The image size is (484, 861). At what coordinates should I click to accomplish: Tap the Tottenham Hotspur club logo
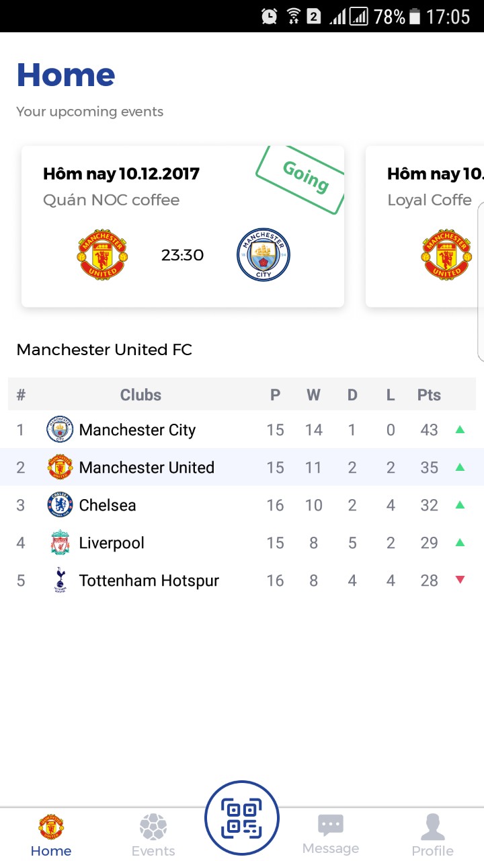(x=60, y=581)
